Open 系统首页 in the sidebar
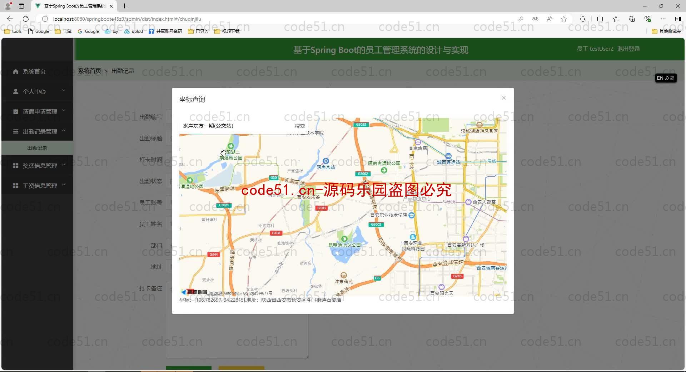Screen dimensions: 686x372 point(37,71)
